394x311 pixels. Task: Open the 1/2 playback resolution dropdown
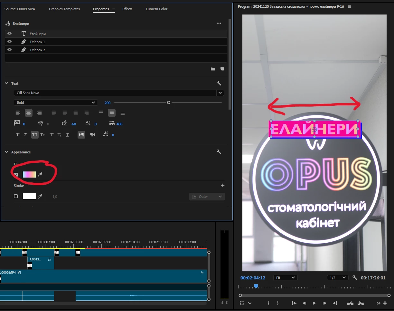coord(338,277)
